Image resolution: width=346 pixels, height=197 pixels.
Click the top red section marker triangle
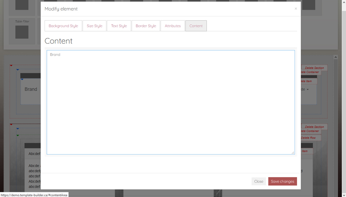point(11,66)
